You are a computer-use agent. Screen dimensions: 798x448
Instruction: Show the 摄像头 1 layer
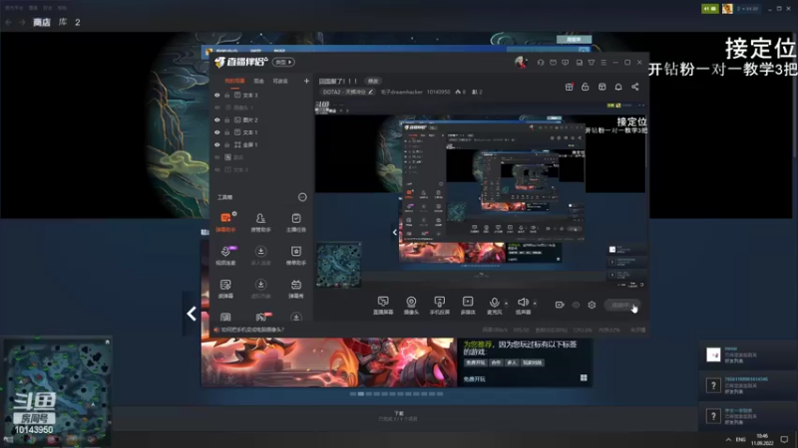click(x=217, y=108)
